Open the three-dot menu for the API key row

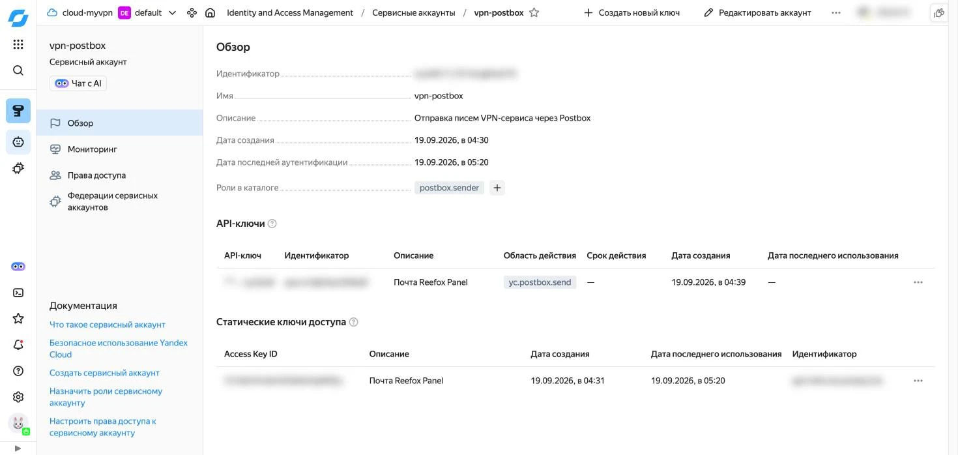918,282
